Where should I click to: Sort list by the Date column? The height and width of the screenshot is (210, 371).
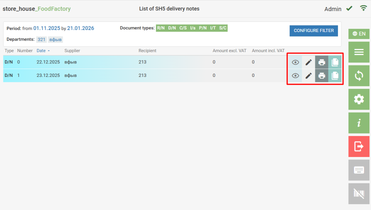(x=41, y=51)
